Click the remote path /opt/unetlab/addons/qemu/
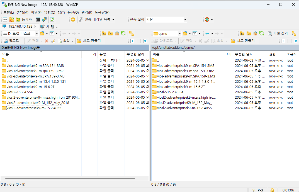Image resolution: width=299 pixels, height=192 pixels. pyautogui.click(x=225, y=48)
